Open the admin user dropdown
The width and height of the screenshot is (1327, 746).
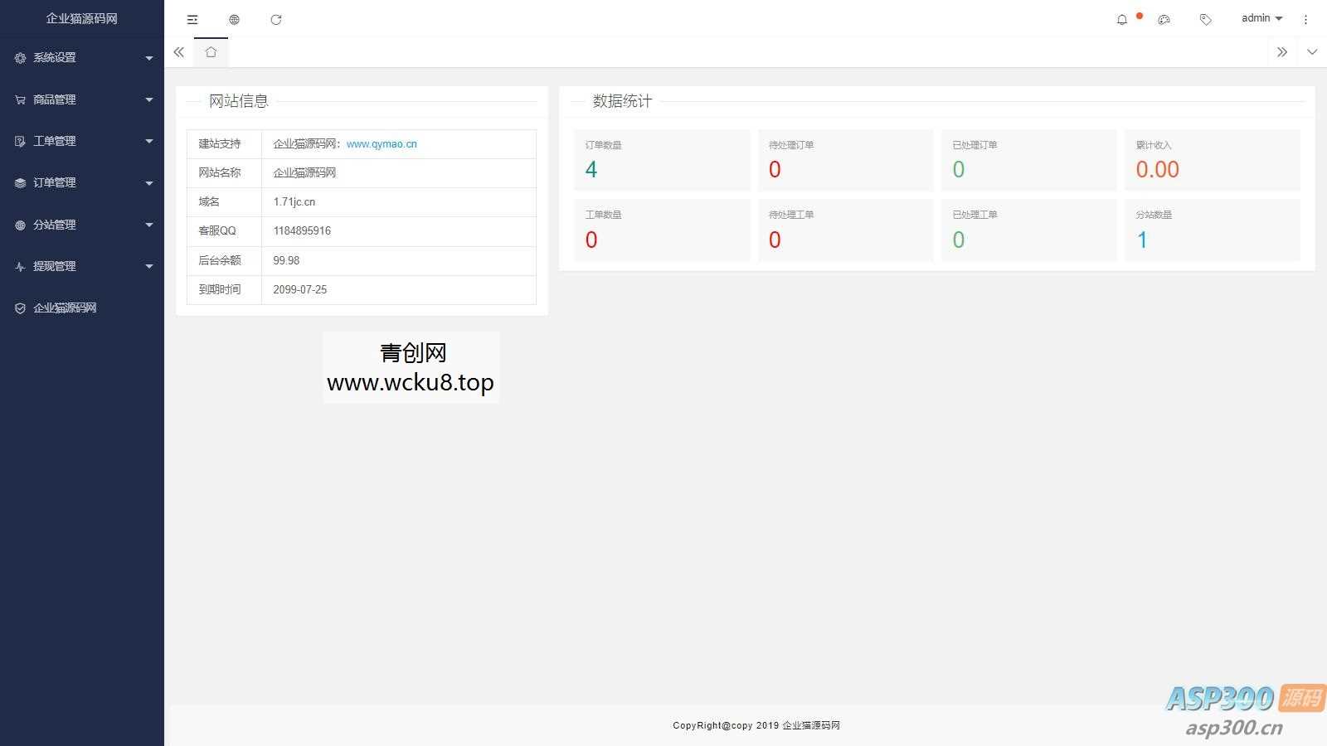[x=1261, y=18]
